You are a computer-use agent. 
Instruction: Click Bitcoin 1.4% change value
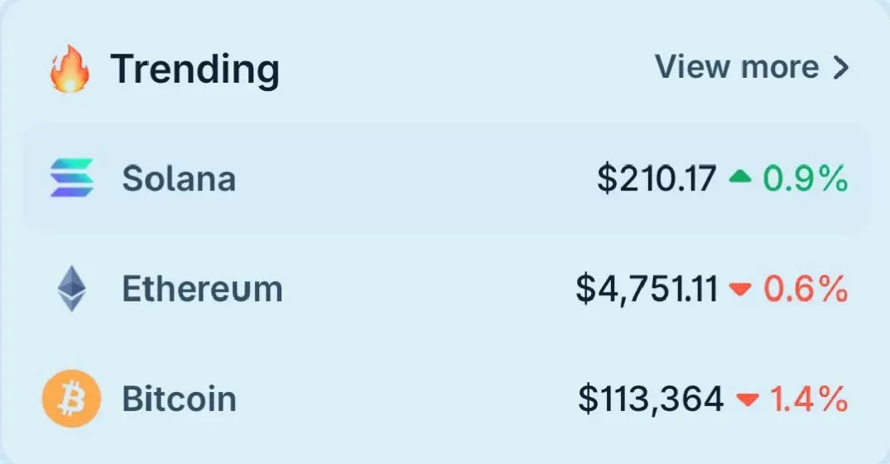pos(809,399)
